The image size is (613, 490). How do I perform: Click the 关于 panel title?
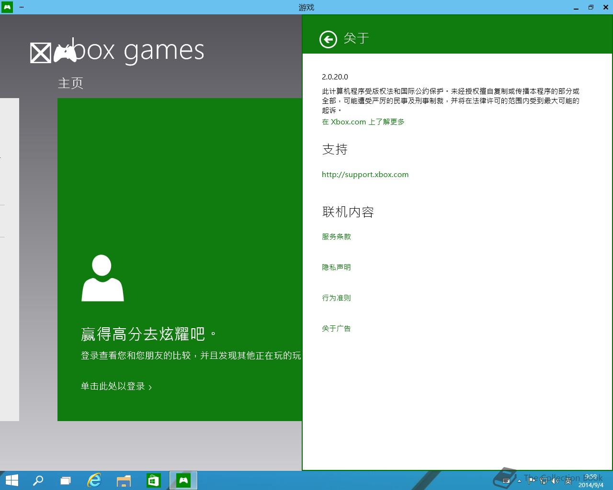pos(356,38)
